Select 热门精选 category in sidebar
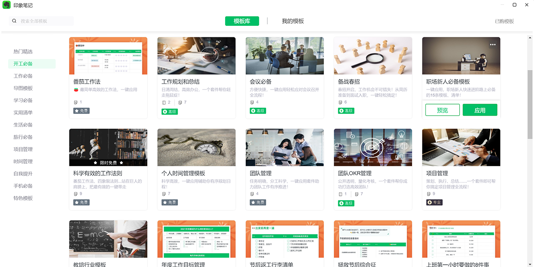Image resolution: width=534 pixels, height=267 pixels. point(23,52)
